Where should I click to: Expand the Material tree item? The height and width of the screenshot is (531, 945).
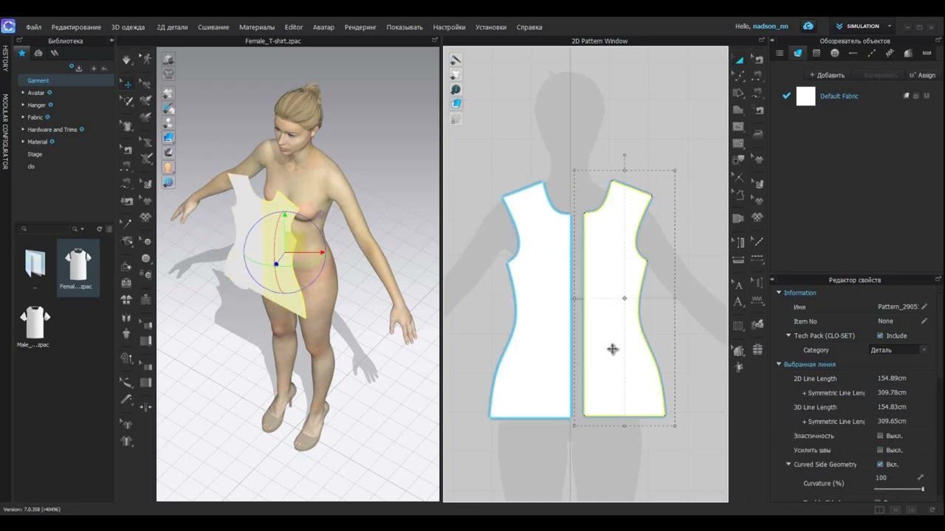pyautogui.click(x=23, y=142)
